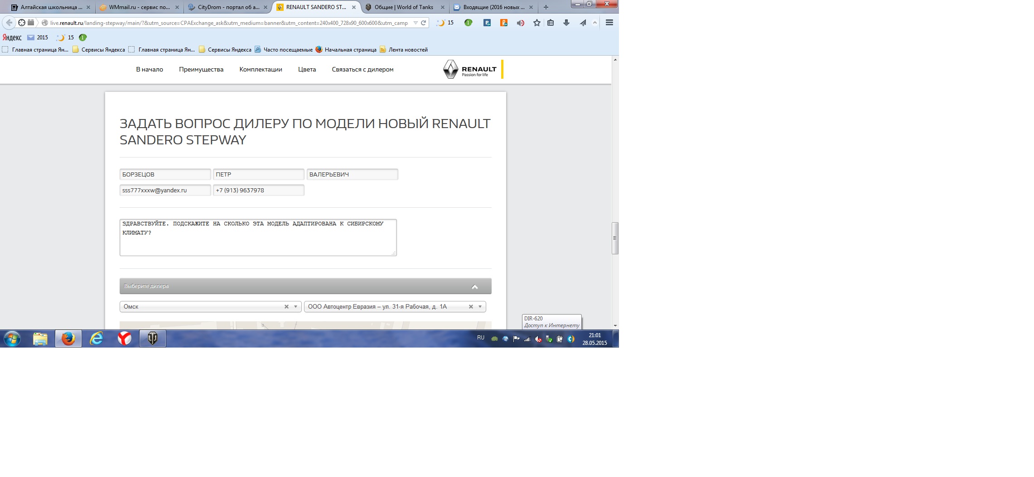The image size is (1034, 477).
Task: Click the weather moon icon in navigation toolbar
Action: pyautogui.click(x=441, y=23)
